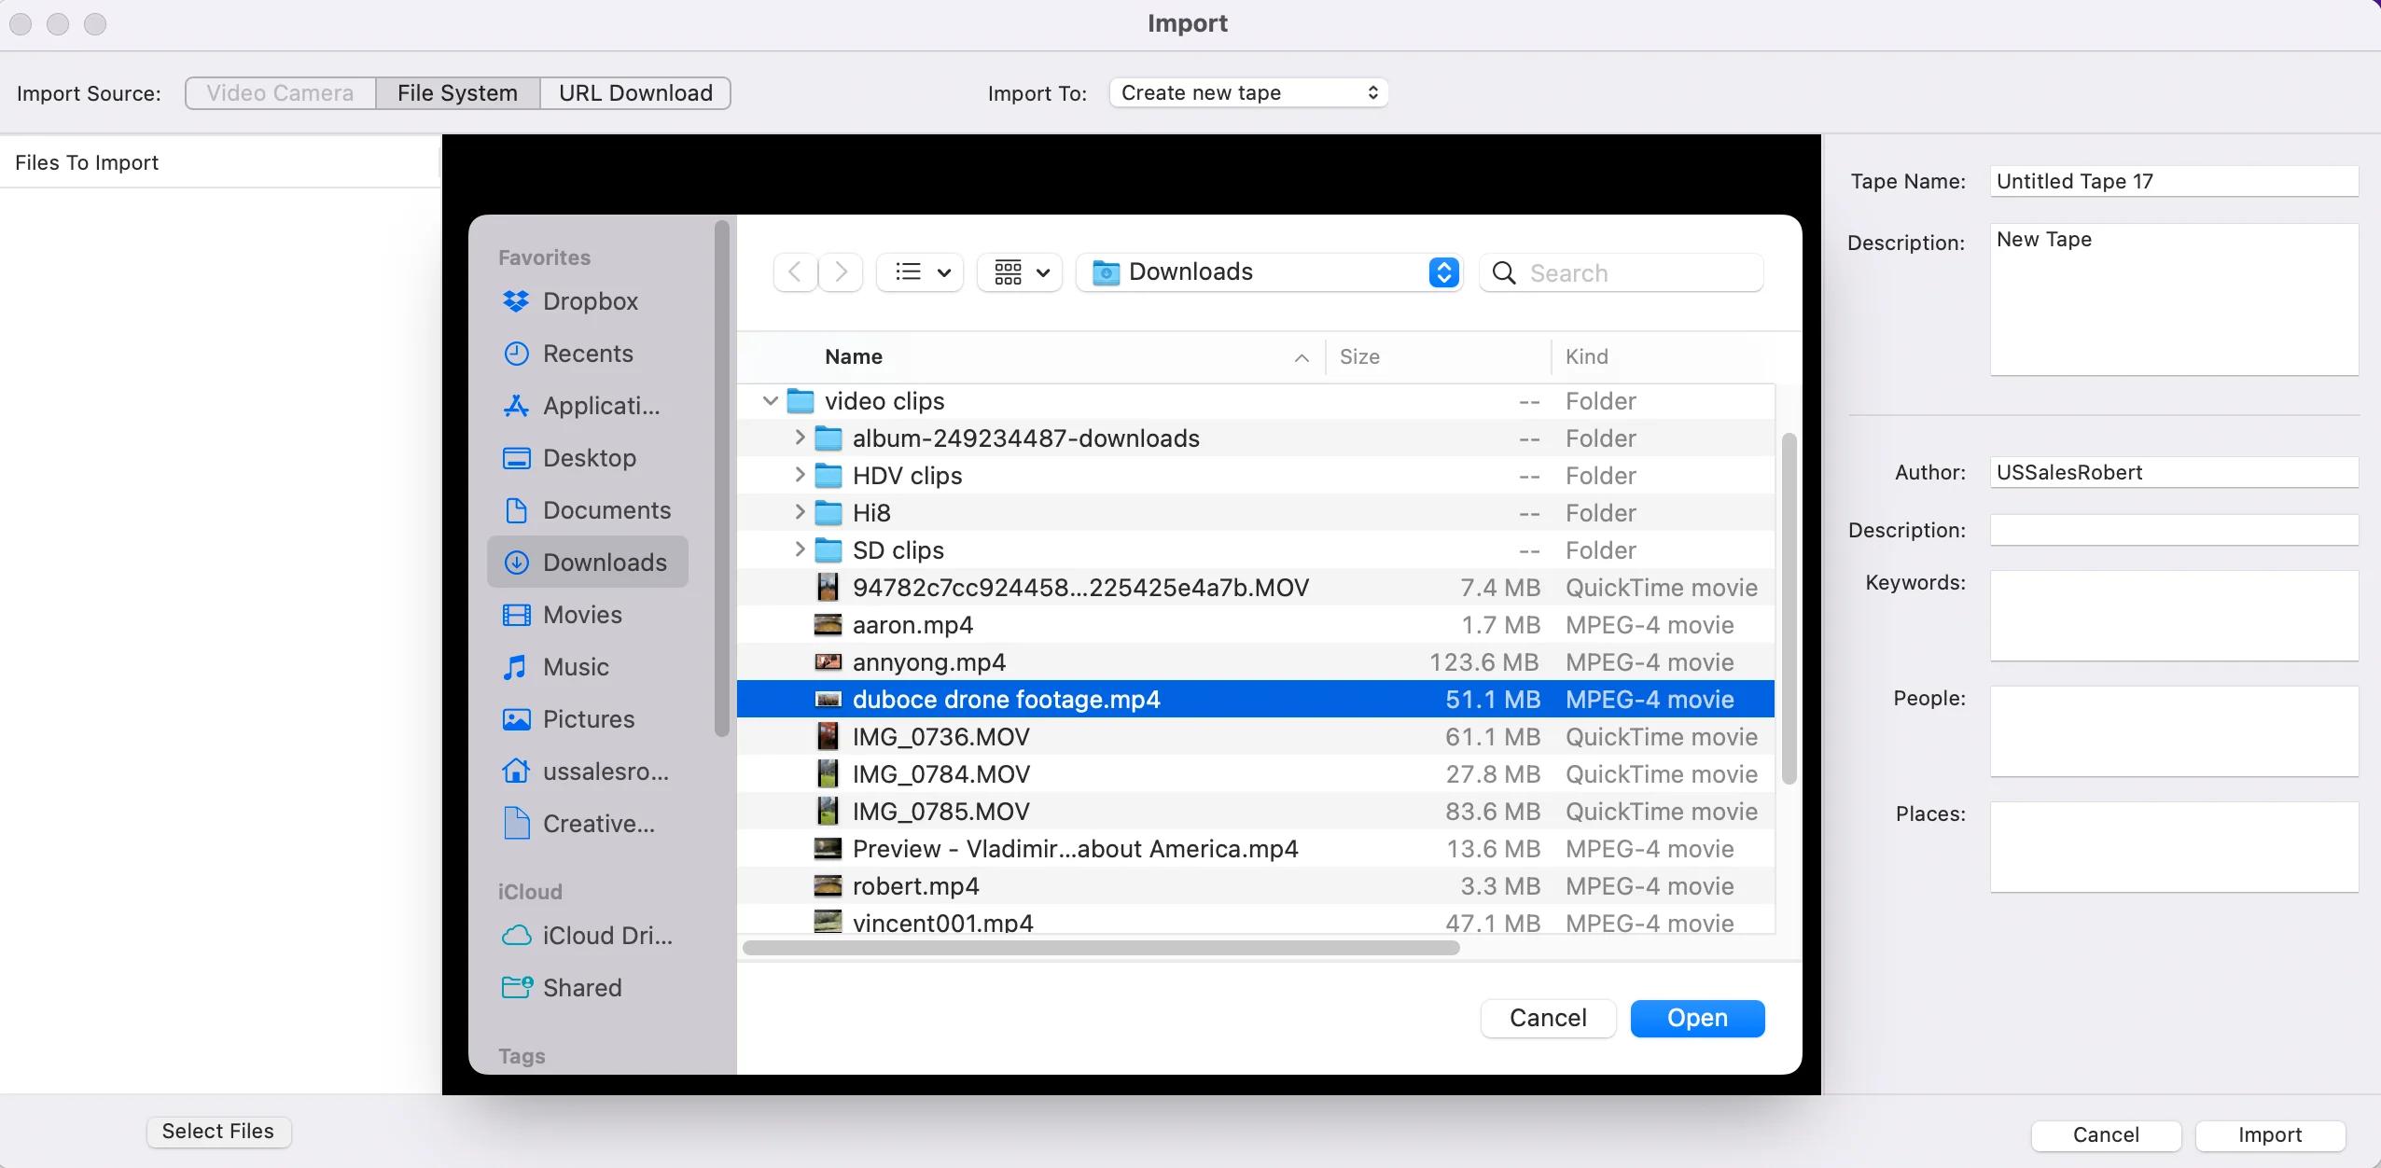Click the Cancel button to dismiss dialog

[1547, 1018]
